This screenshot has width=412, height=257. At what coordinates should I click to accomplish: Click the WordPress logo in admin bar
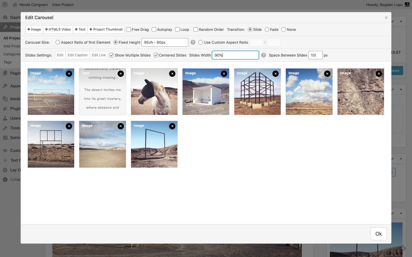point(5,5)
